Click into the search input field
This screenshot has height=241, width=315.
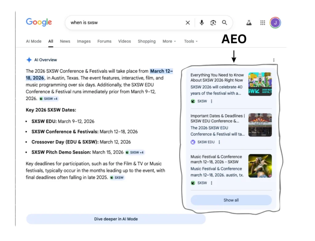123,23
